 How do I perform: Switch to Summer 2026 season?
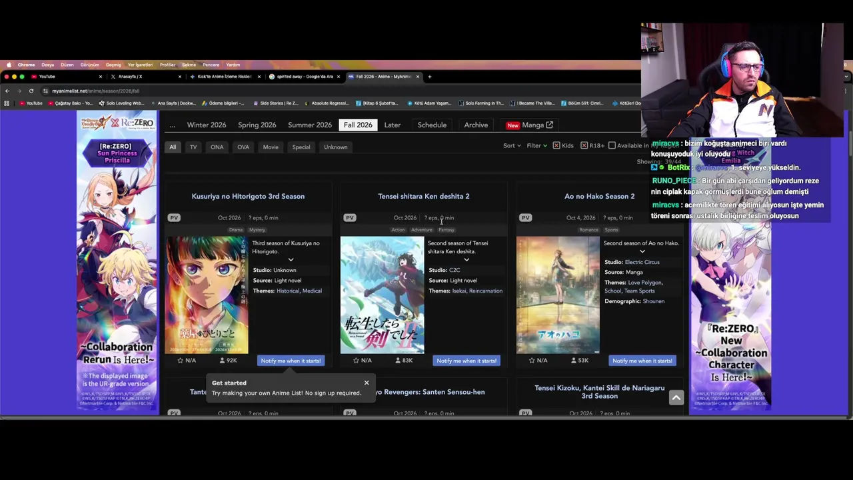point(310,125)
